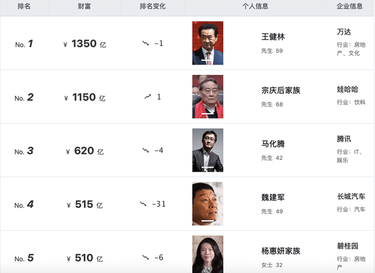375x273 pixels.
Task: Open the company link 长城汽车
Action: point(351,196)
